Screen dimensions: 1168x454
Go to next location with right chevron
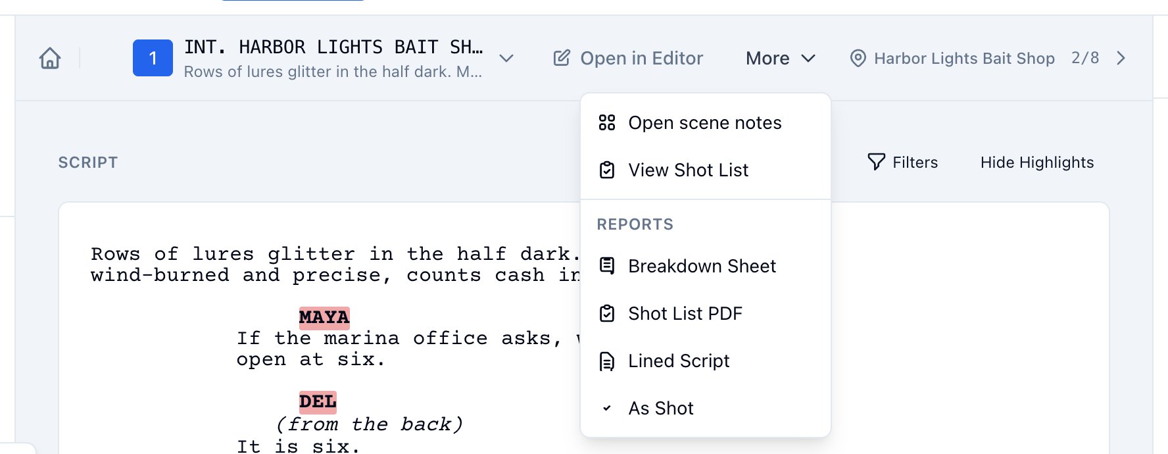click(1121, 58)
